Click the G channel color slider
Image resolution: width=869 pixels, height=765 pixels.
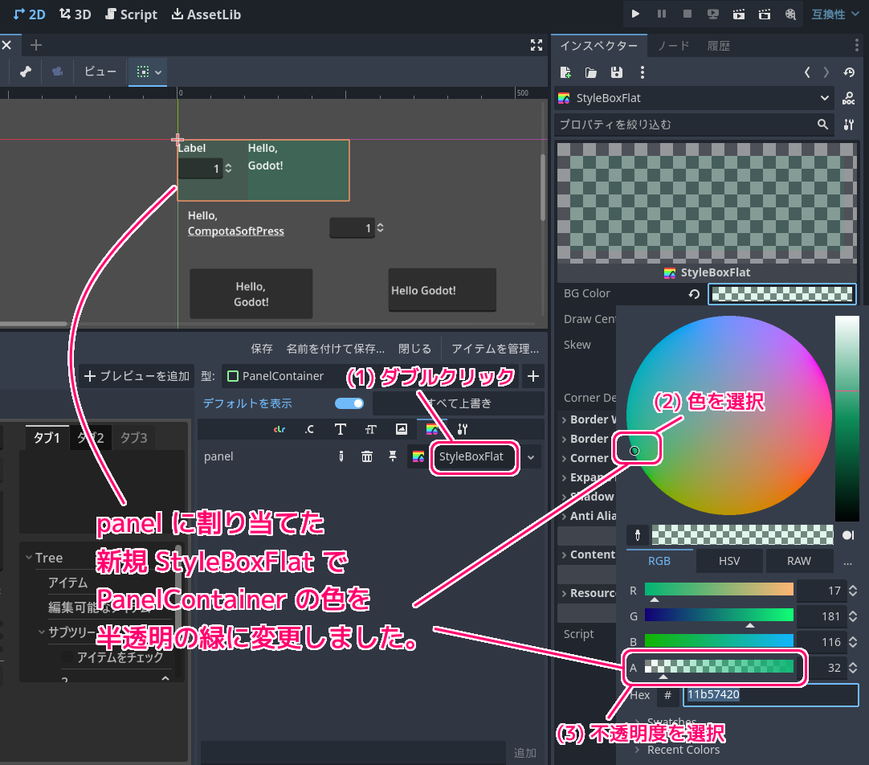point(719,615)
